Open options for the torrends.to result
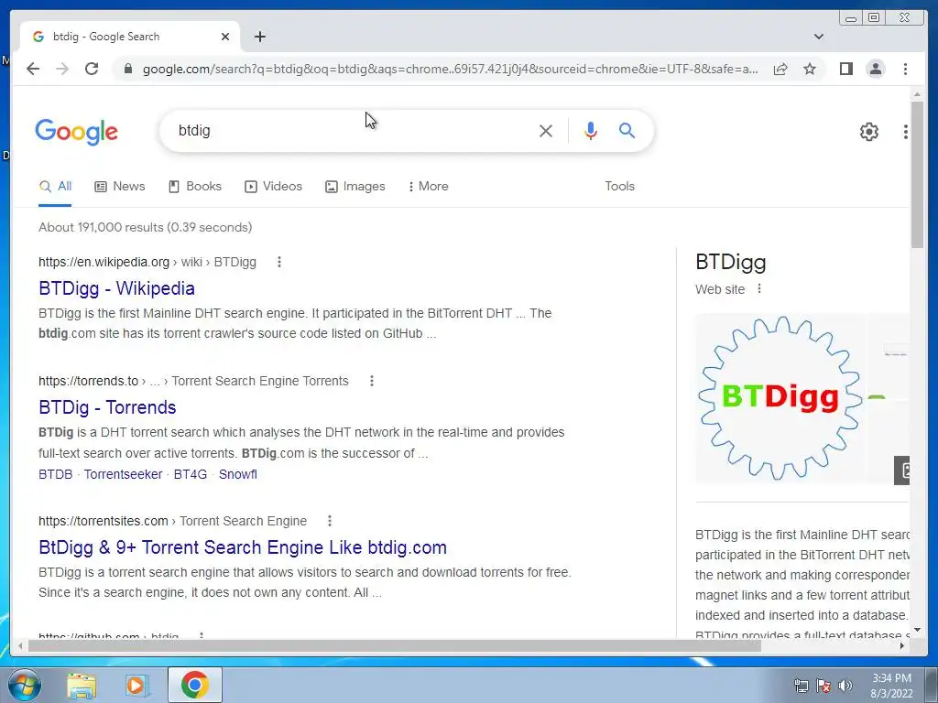The image size is (938, 703). (x=372, y=381)
